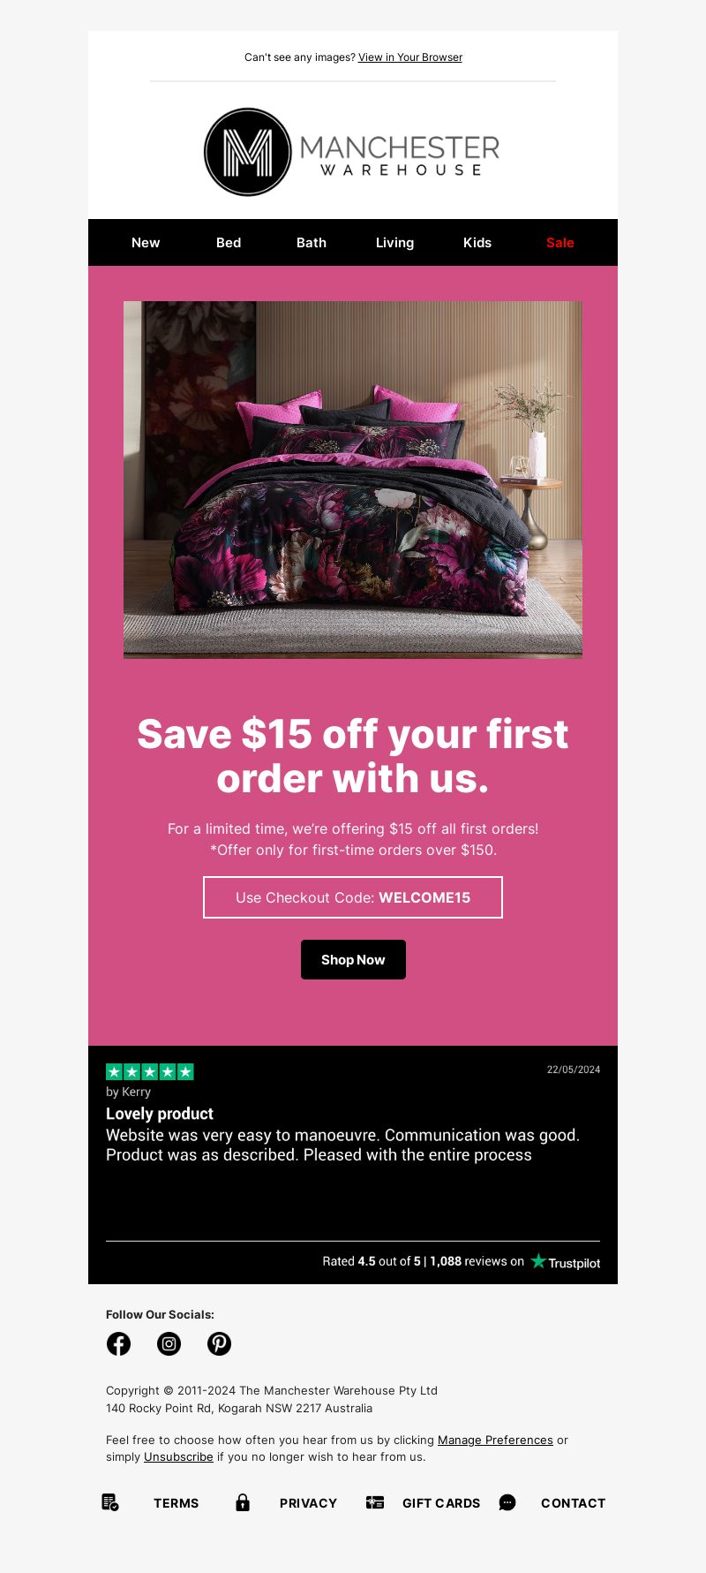
Task: Click the Contact chat bubble icon
Action: point(507,1502)
